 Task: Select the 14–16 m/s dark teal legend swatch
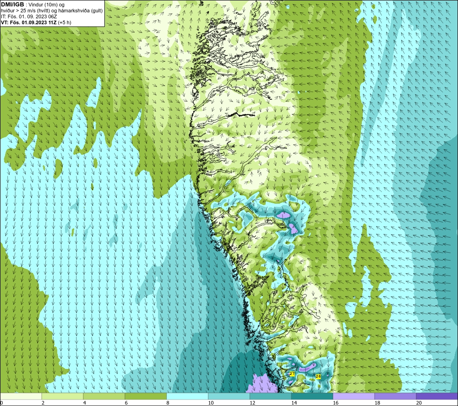tap(312, 396)
